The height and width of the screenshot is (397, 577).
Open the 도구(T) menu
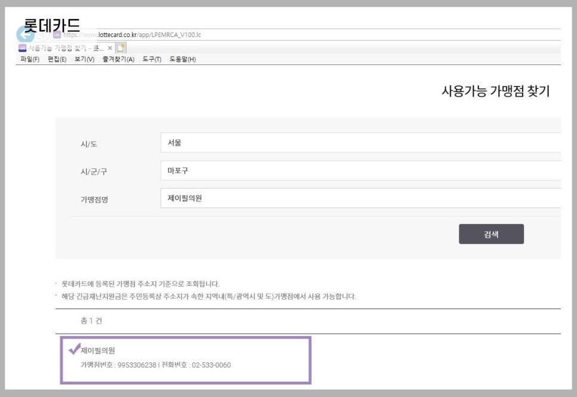[152, 59]
